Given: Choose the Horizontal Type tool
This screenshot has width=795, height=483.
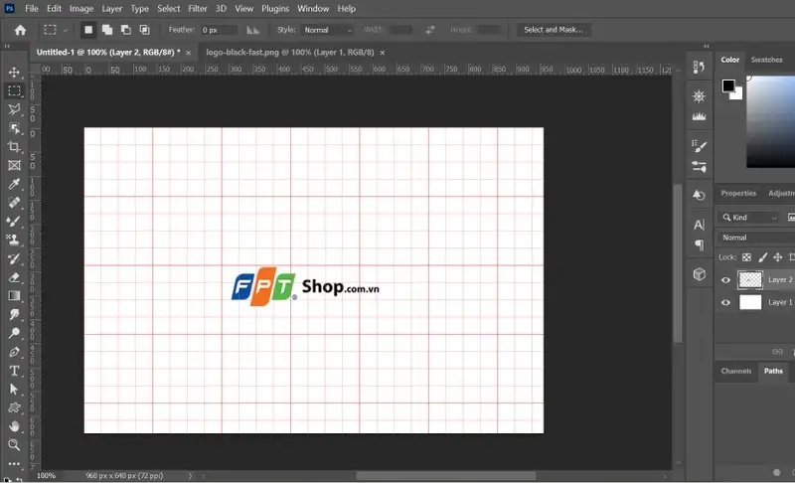Looking at the screenshot, I should click(14, 370).
